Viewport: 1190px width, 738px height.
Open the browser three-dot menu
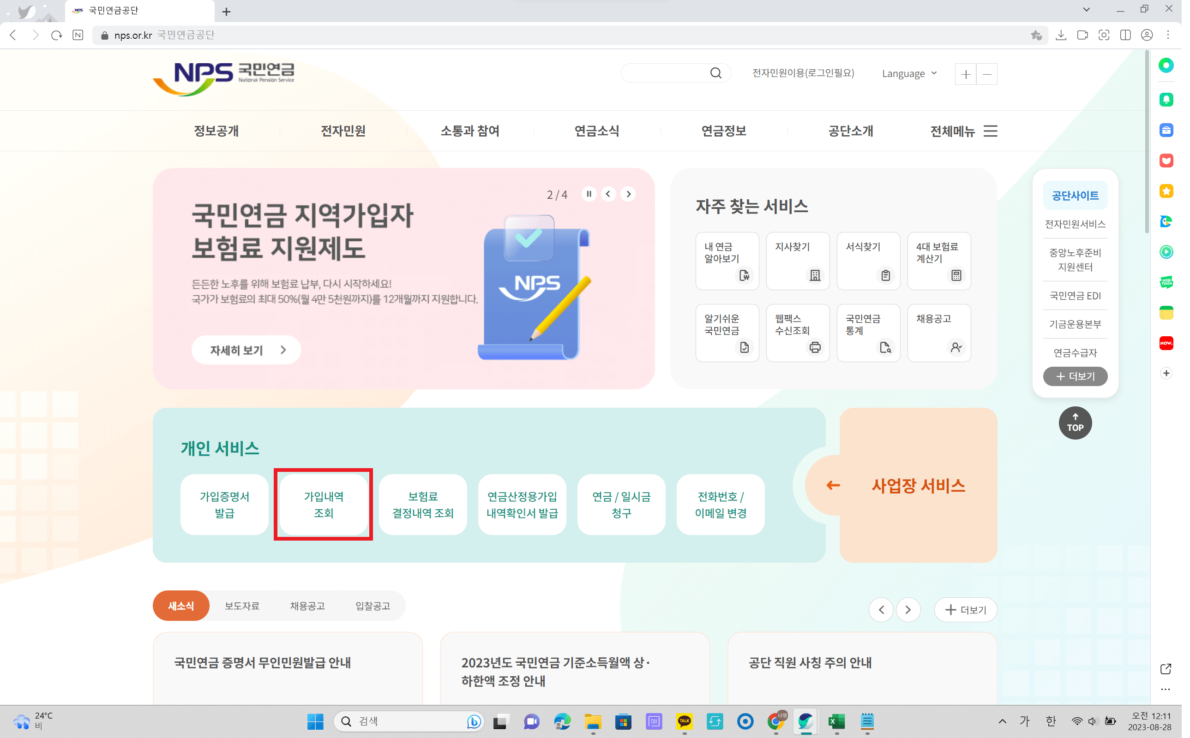pyautogui.click(x=1168, y=35)
